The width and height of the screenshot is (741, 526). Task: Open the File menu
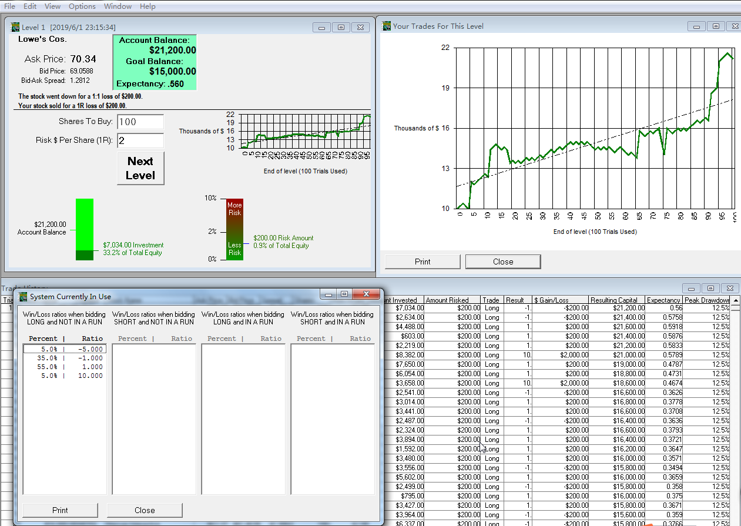click(x=9, y=6)
